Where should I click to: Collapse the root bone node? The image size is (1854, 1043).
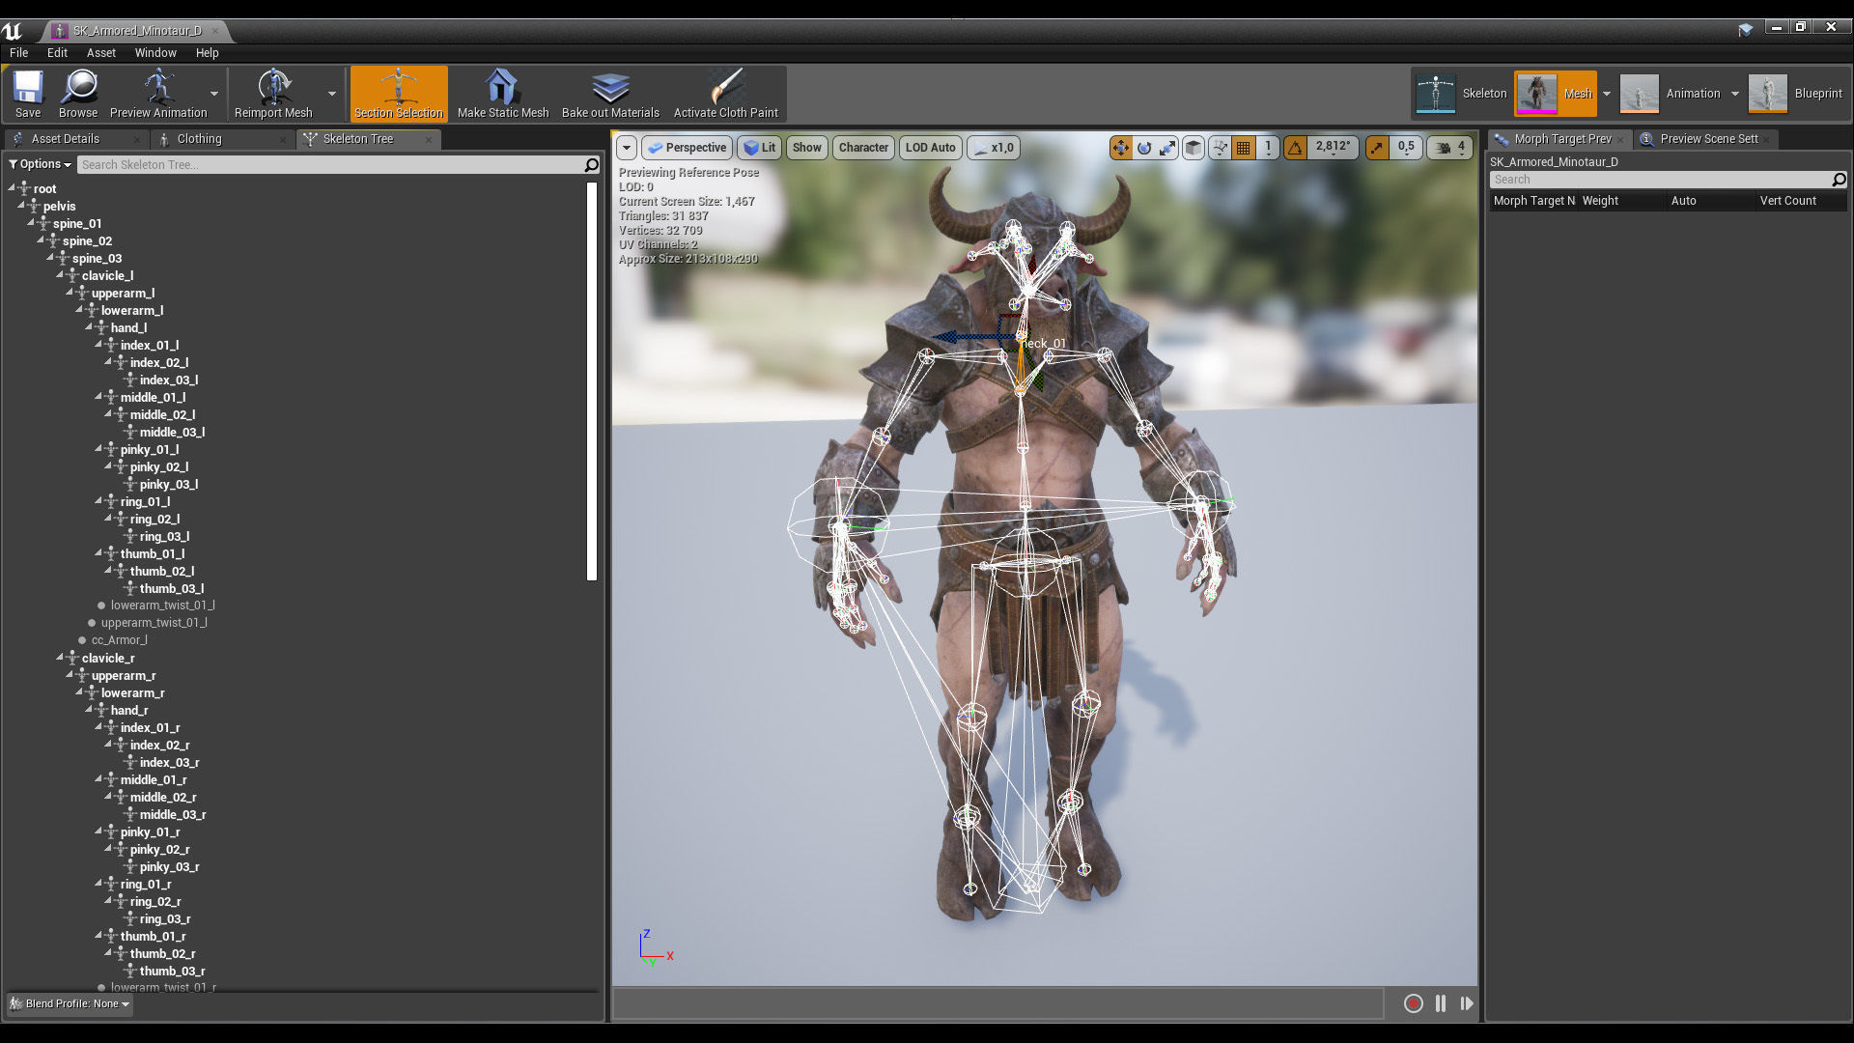coord(12,188)
